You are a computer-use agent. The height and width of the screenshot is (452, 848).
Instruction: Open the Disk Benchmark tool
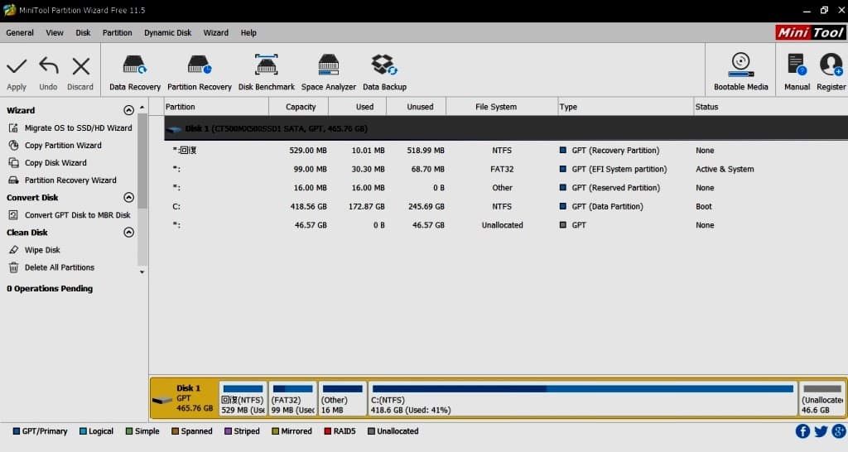267,66
